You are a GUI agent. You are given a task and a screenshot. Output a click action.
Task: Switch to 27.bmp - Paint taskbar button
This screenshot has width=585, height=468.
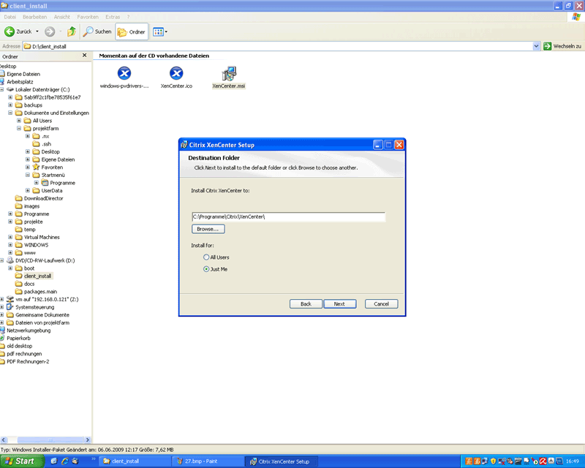click(208, 461)
